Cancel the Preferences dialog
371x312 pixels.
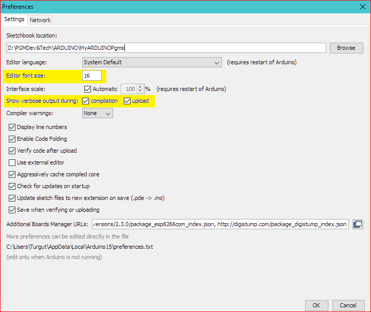(x=348, y=305)
